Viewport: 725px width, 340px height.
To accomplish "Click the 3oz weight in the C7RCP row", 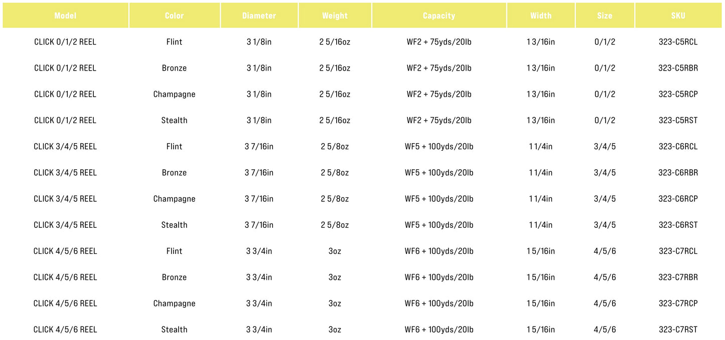I will 335,303.
